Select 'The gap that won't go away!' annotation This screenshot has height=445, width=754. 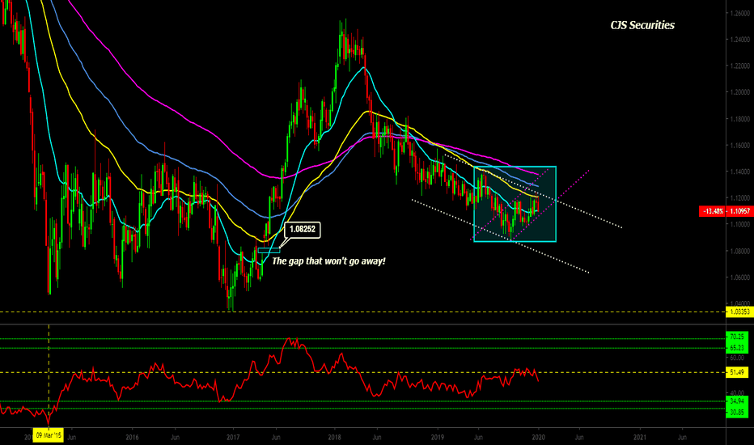point(328,261)
